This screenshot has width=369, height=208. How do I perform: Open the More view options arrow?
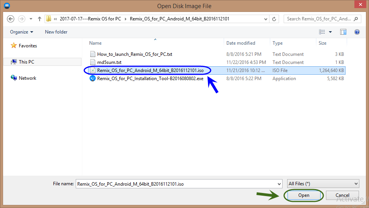click(331, 32)
